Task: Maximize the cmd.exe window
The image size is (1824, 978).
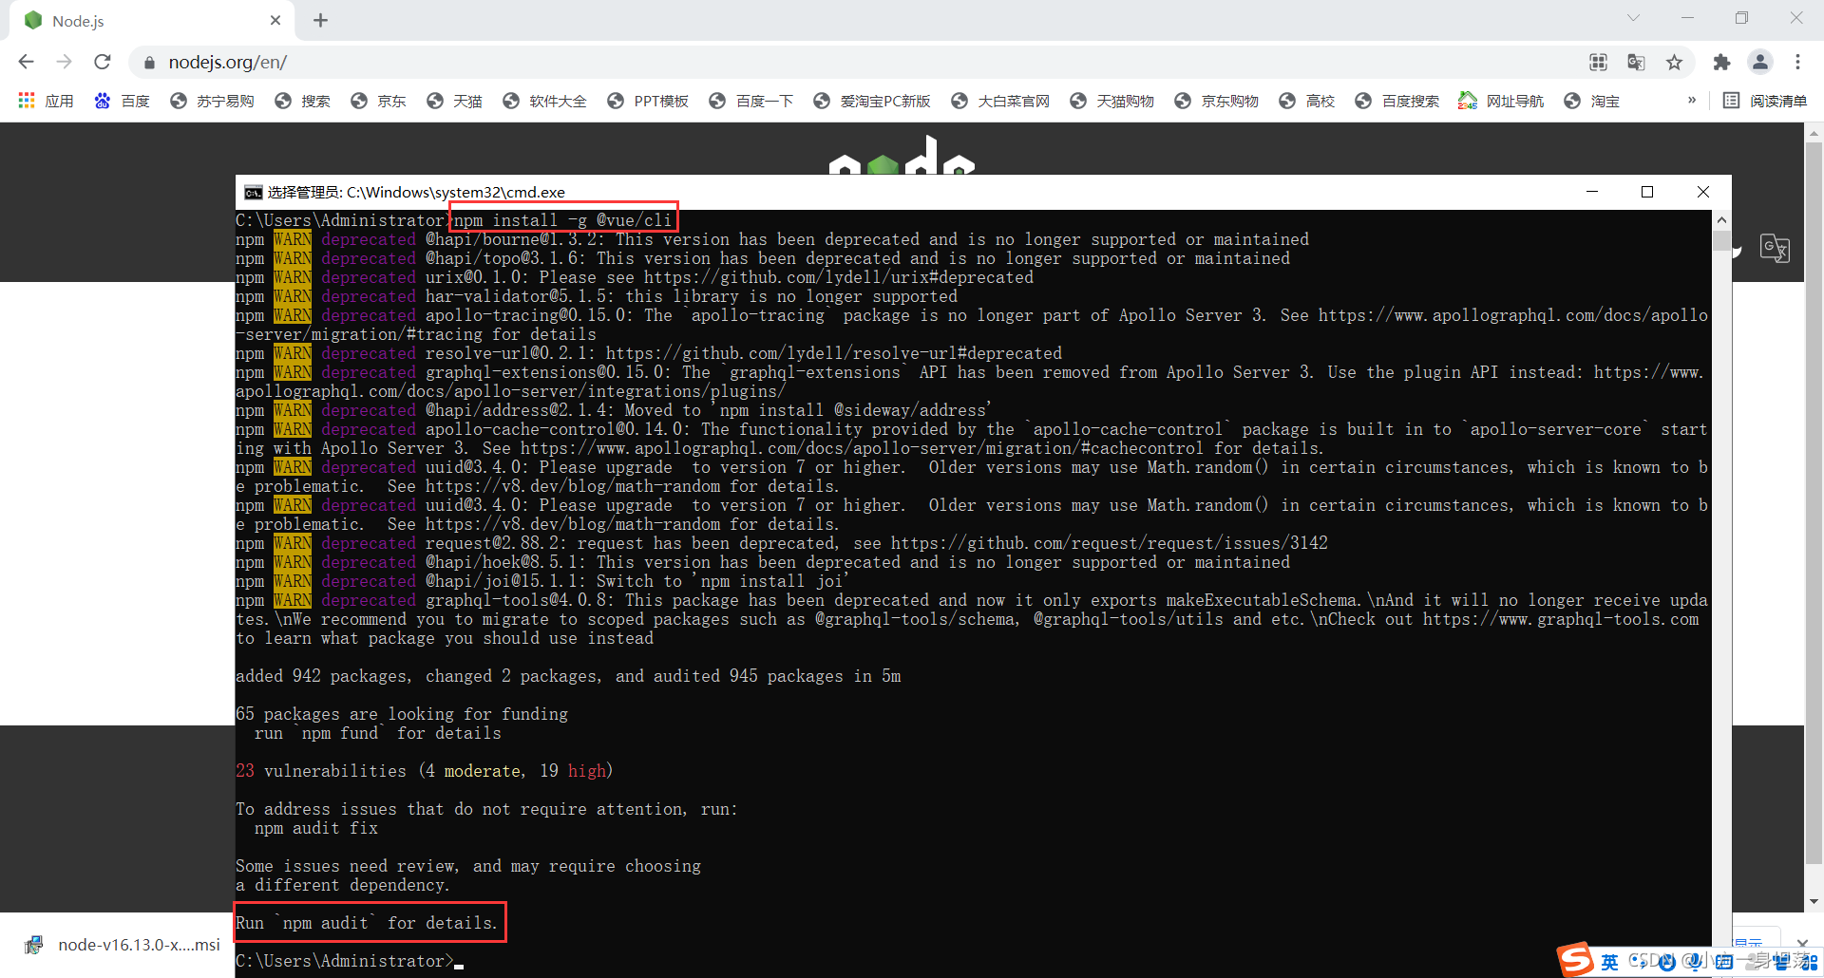Action: click(1647, 192)
